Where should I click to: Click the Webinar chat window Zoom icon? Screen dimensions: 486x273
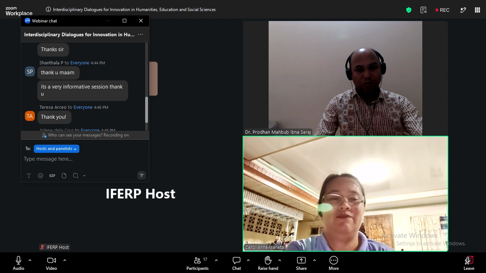[x=27, y=21]
